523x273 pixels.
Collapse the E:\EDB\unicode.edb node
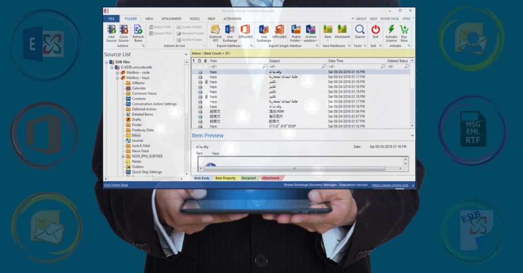click(x=112, y=67)
